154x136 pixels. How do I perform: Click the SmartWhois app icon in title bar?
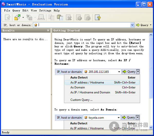(3, 4)
